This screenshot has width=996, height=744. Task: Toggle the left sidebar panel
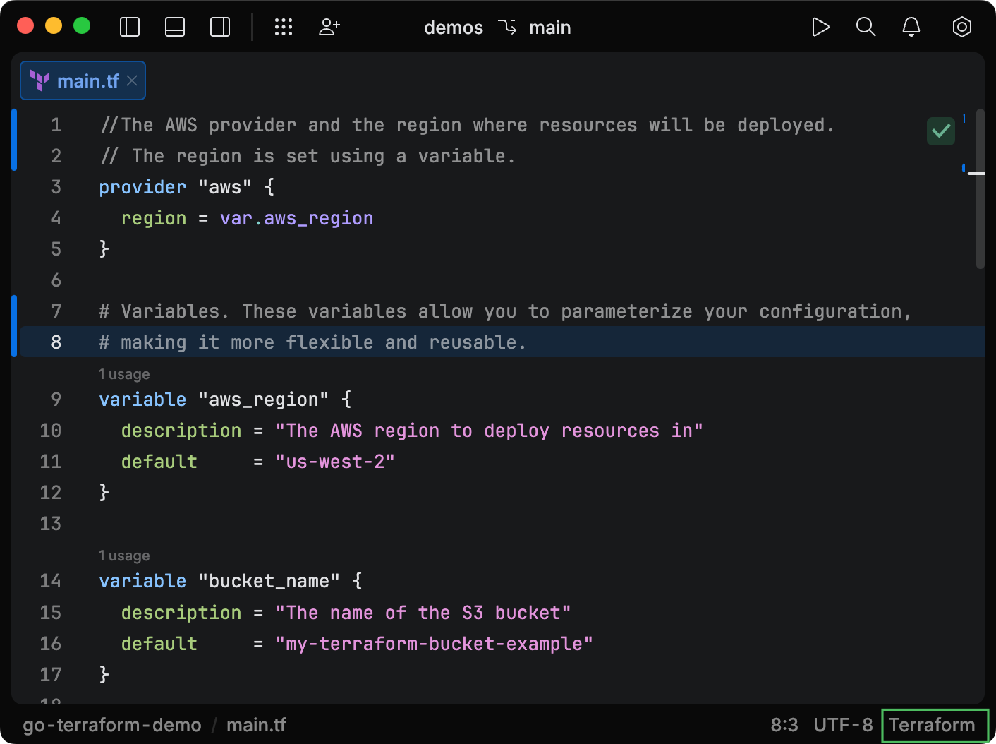[x=130, y=28]
